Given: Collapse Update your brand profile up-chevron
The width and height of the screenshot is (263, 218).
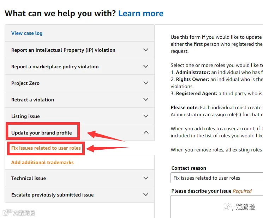Looking at the screenshot, I should pyautogui.click(x=146, y=132).
